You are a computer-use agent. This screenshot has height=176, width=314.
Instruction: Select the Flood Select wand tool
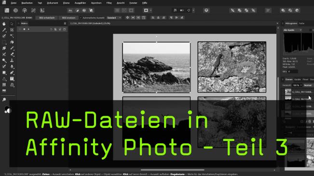pyautogui.click(x=12, y=36)
